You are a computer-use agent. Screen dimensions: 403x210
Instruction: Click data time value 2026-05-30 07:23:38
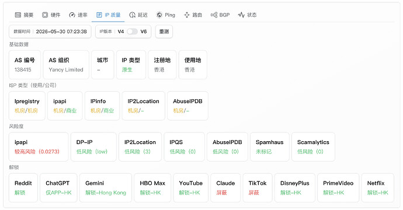click(61, 32)
